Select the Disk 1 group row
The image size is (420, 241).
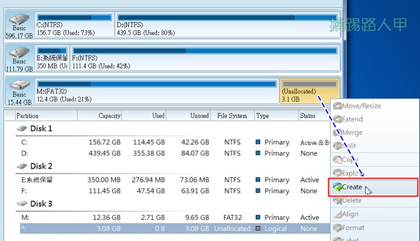(x=172, y=128)
